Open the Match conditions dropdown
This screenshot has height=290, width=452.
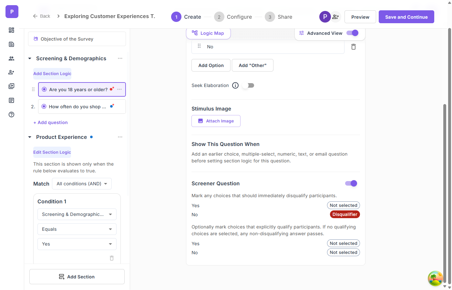click(82, 184)
